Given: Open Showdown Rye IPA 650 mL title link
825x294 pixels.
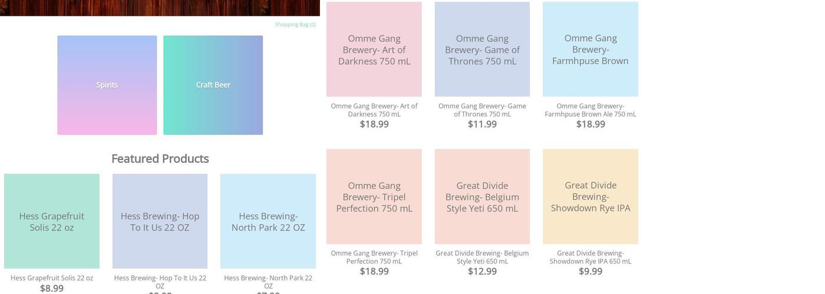Looking at the screenshot, I should click(590, 257).
